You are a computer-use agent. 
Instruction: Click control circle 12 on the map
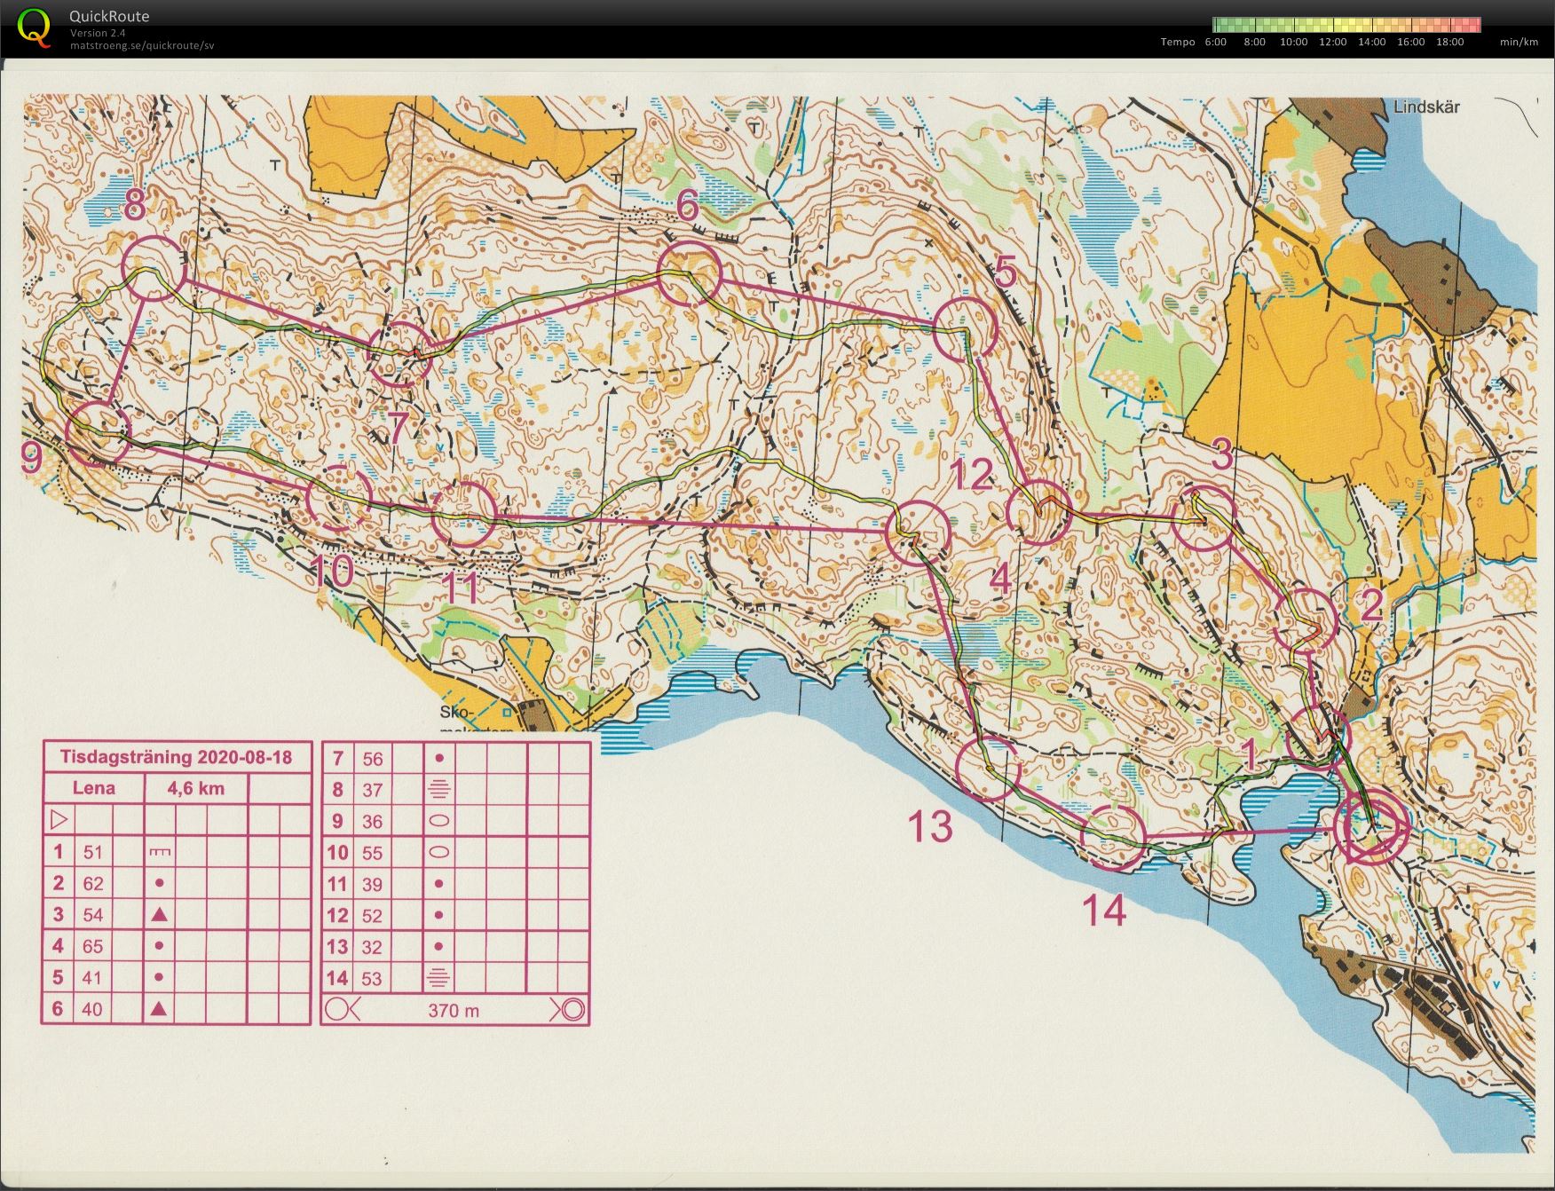click(919, 532)
